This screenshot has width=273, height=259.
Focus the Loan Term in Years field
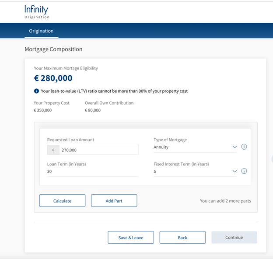(x=93, y=171)
